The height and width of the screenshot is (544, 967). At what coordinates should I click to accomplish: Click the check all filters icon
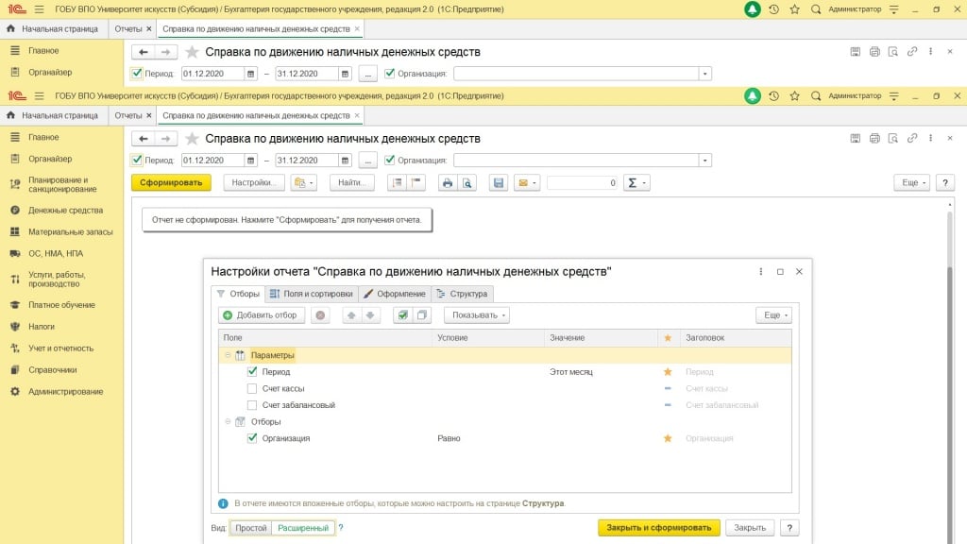(402, 315)
